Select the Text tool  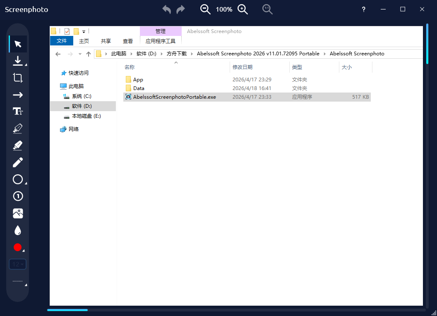tap(17, 111)
